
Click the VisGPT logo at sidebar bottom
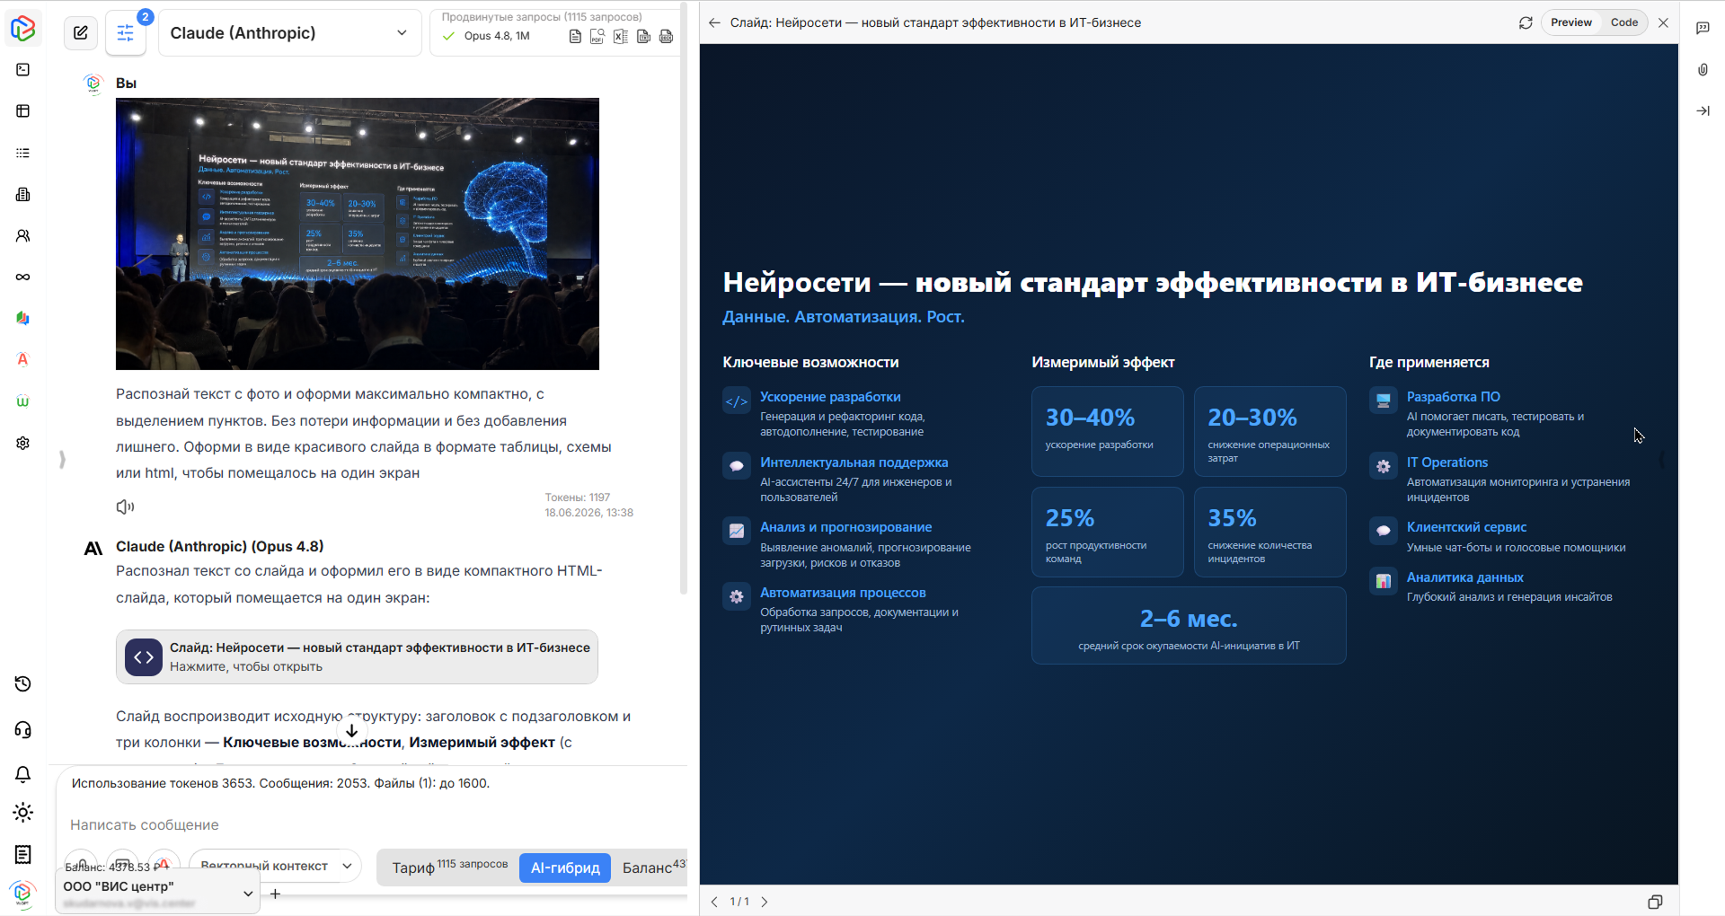[22, 894]
